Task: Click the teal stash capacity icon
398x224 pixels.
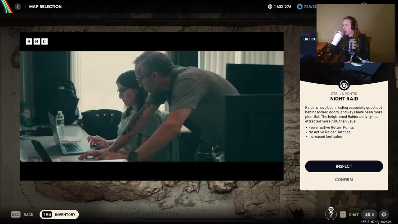Action: click(x=299, y=7)
